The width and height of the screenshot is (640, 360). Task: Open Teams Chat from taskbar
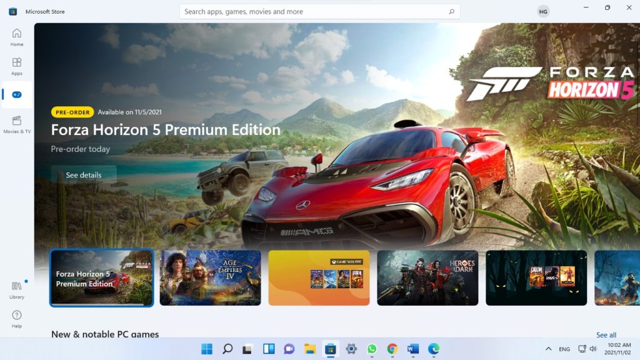(x=289, y=349)
